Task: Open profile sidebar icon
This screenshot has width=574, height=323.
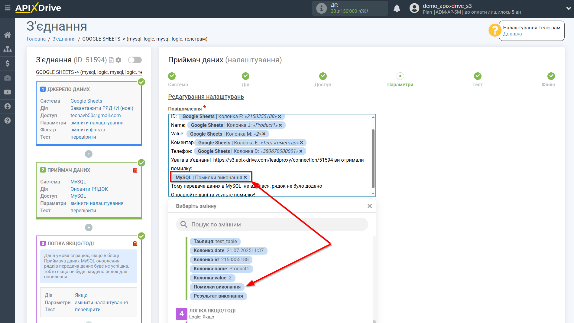Action: pos(8,106)
